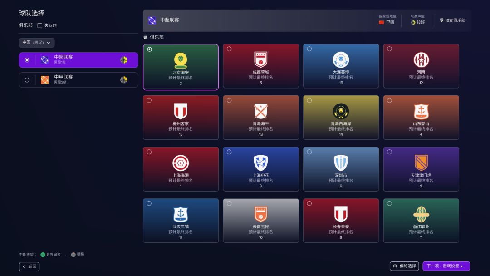The width and height of the screenshot is (490, 276).
Task: Click the 云南玉昆 club name text
Action: pos(260,227)
